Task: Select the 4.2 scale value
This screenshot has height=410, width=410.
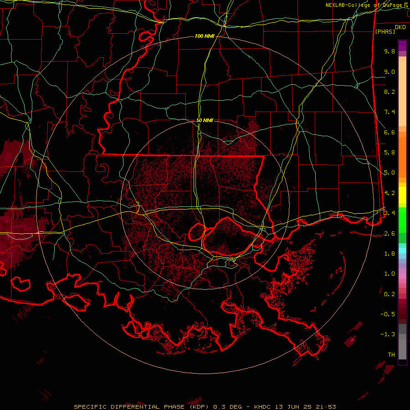Action: click(389, 193)
